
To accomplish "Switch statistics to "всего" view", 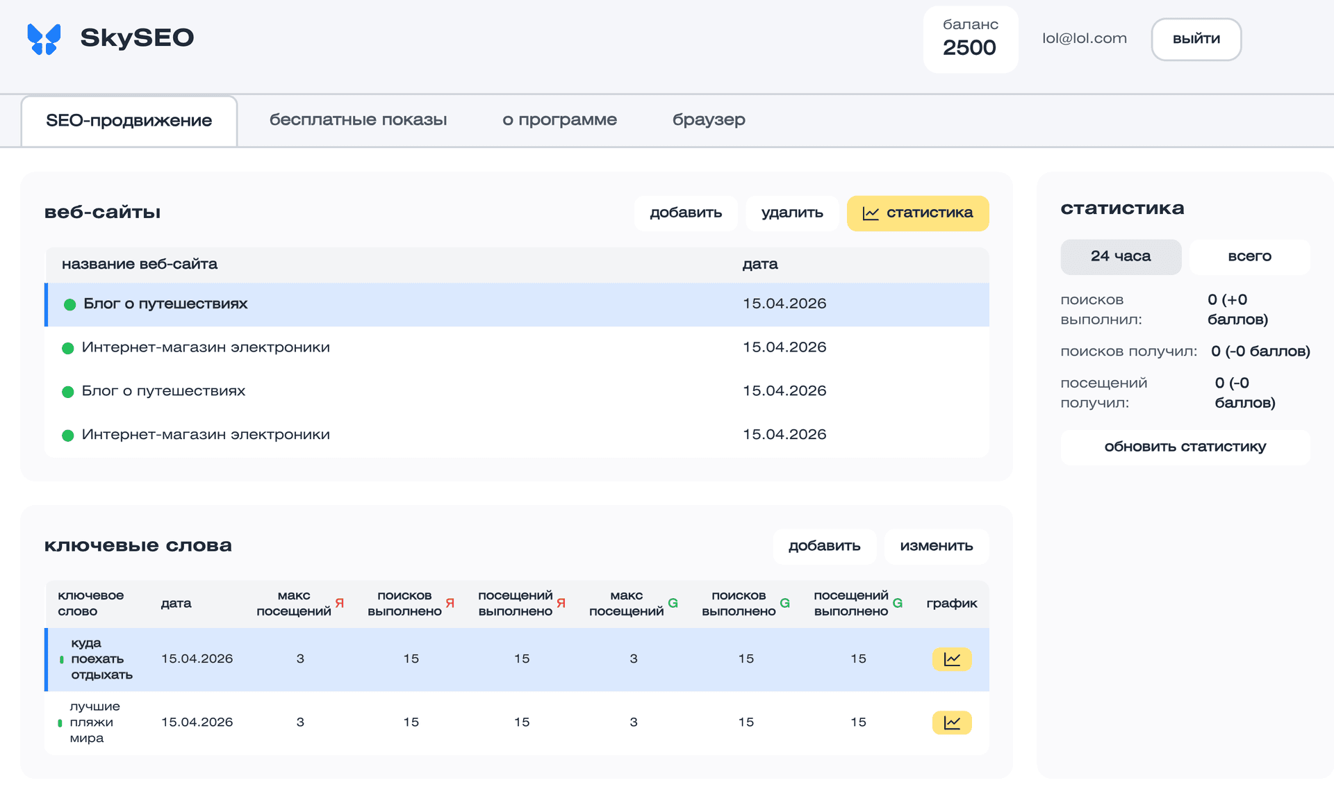I will (1249, 256).
